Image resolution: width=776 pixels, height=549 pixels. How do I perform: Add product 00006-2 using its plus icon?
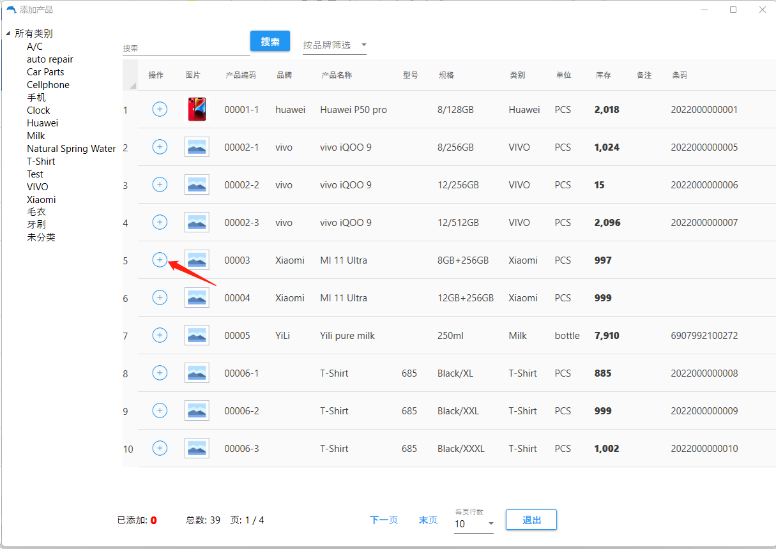pyautogui.click(x=160, y=410)
